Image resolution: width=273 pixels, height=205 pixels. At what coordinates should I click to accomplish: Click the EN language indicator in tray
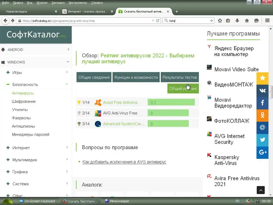tap(238, 201)
